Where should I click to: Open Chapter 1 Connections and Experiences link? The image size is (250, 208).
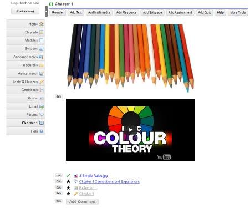pos(109,182)
